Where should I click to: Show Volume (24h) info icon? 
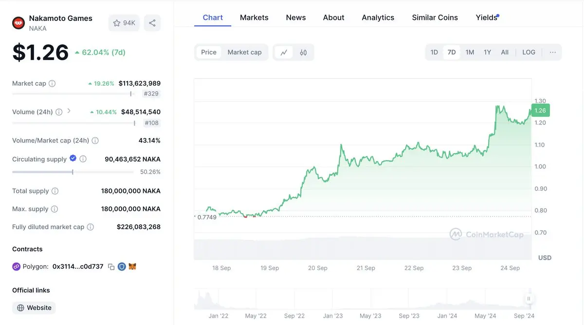(59, 112)
